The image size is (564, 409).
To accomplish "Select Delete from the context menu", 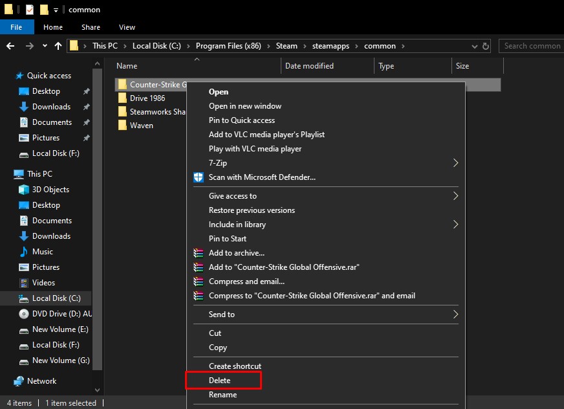I will pyautogui.click(x=220, y=381).
